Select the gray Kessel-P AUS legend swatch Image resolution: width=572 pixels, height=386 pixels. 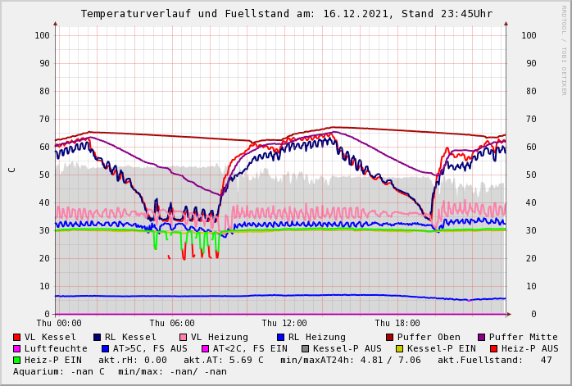click(305, 348)
